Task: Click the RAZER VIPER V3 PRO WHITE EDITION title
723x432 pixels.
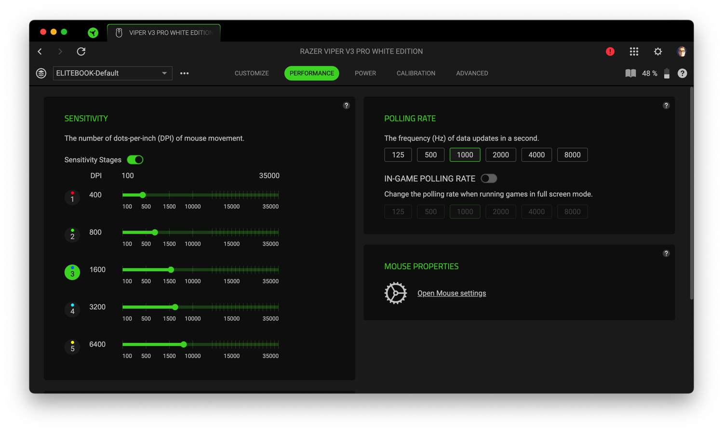Action: point(361,52)
